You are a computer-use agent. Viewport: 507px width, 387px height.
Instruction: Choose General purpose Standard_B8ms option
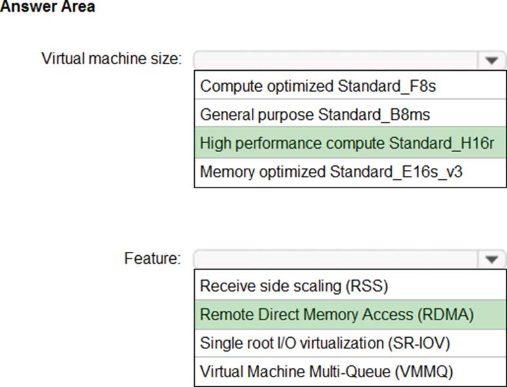tap(350, 114)
